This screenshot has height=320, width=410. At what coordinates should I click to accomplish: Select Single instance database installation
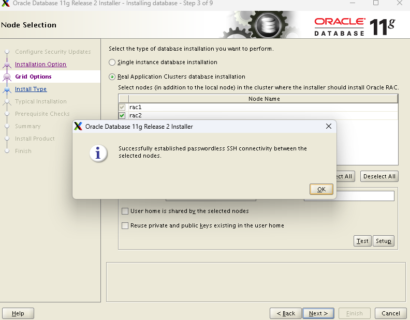(112, 62)
